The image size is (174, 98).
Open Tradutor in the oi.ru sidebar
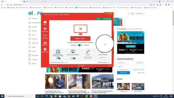35,59
